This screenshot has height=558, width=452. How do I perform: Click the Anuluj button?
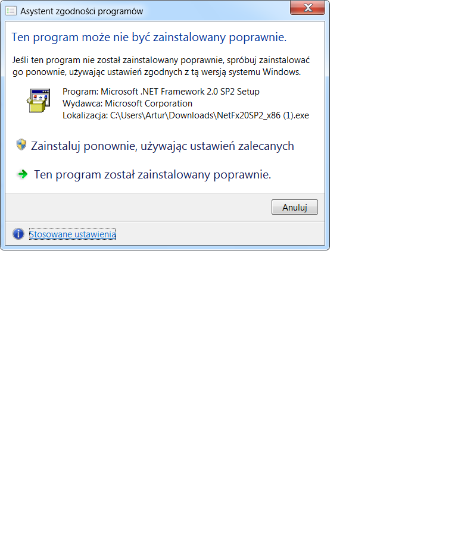295,207
